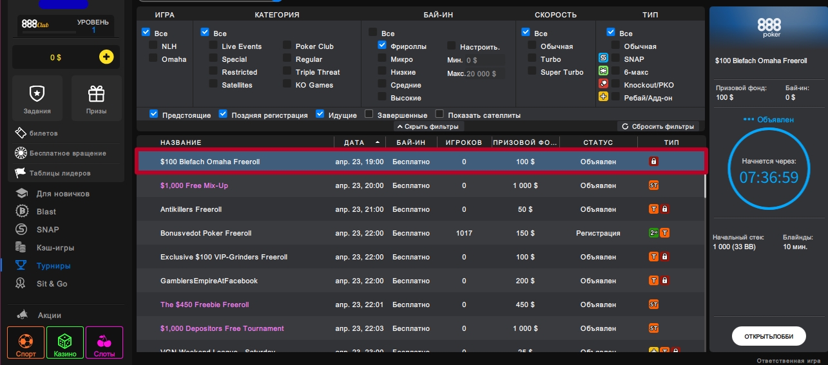828x365 pixels.
Task: Click the Бесплатное вращение wheel icon
Action: (19, 153)
